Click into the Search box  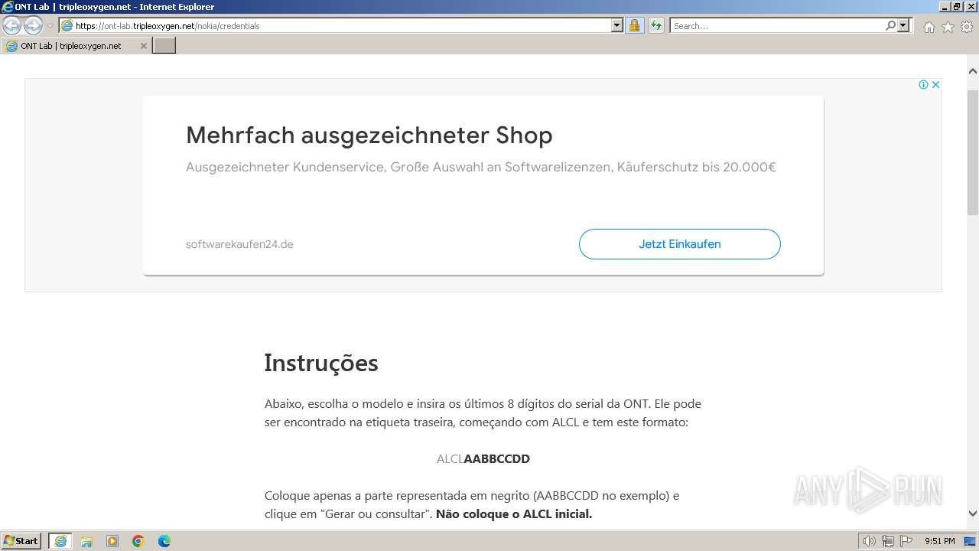(x=776, y=25)
